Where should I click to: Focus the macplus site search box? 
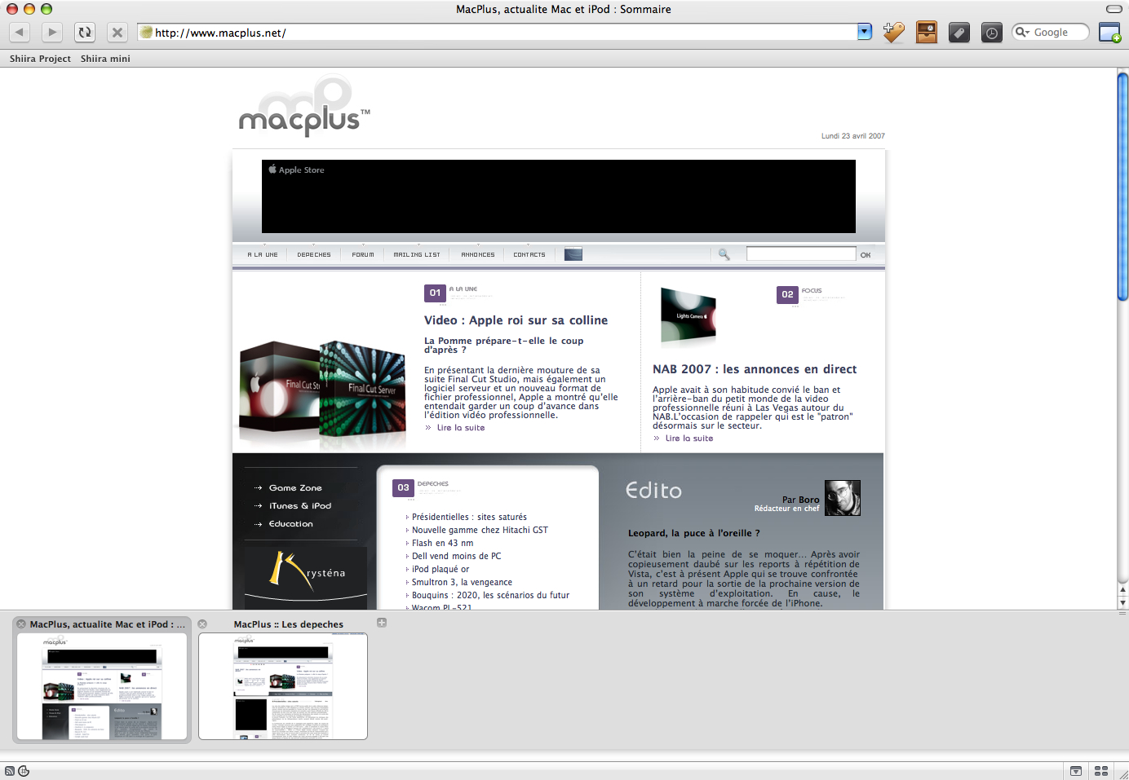801,254
